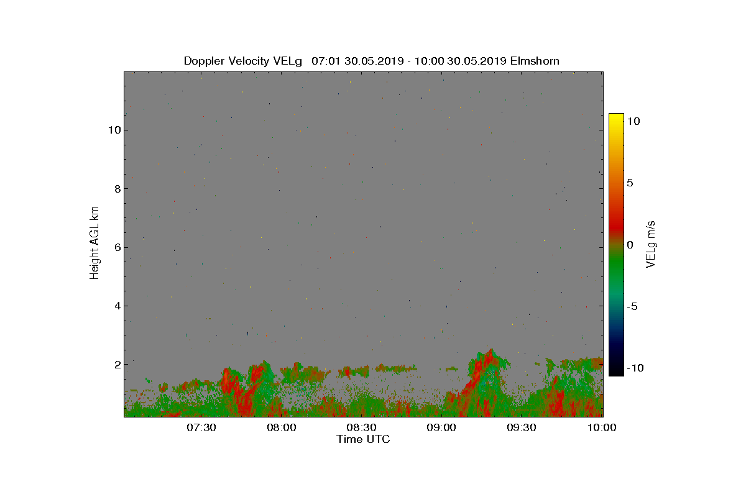The image size is (746, 497).
Task: Click the '09:30' time tick label
Action: [x=522, y=427]
